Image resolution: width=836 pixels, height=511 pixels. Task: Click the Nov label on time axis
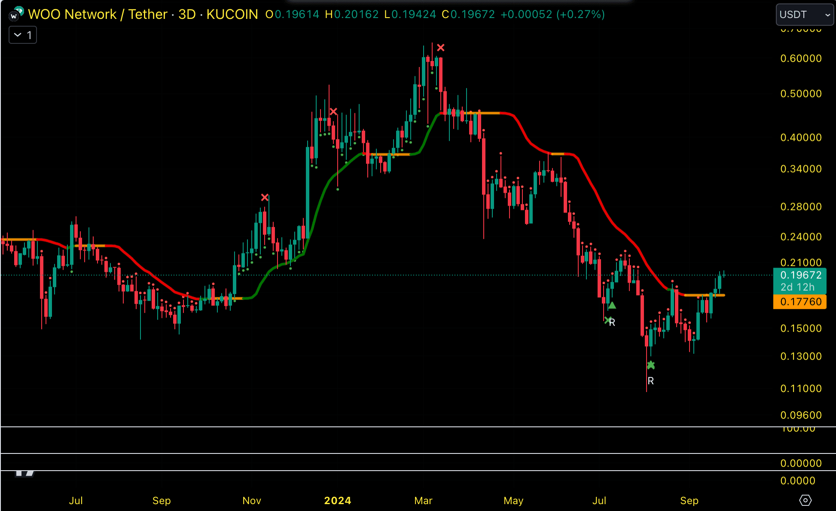click(x=252, y=501)
